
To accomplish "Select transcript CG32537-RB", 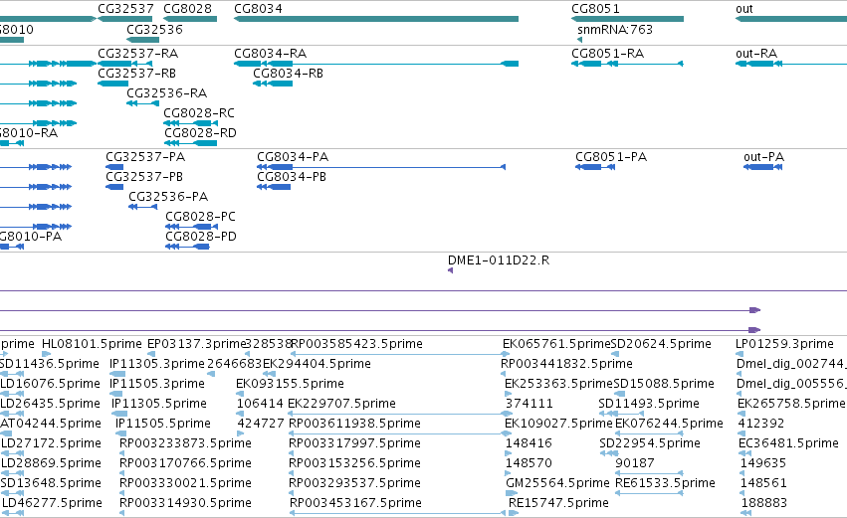I will tap(136, 74).
